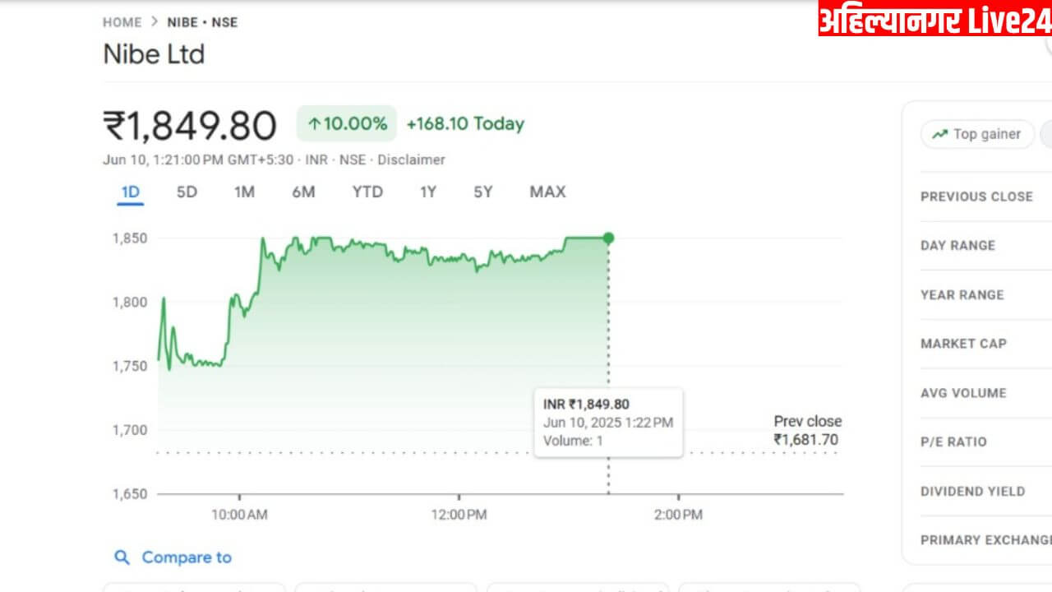
Task: Switch to the 1M range tab
Action: pyautogui.click(x=244, y=192)
